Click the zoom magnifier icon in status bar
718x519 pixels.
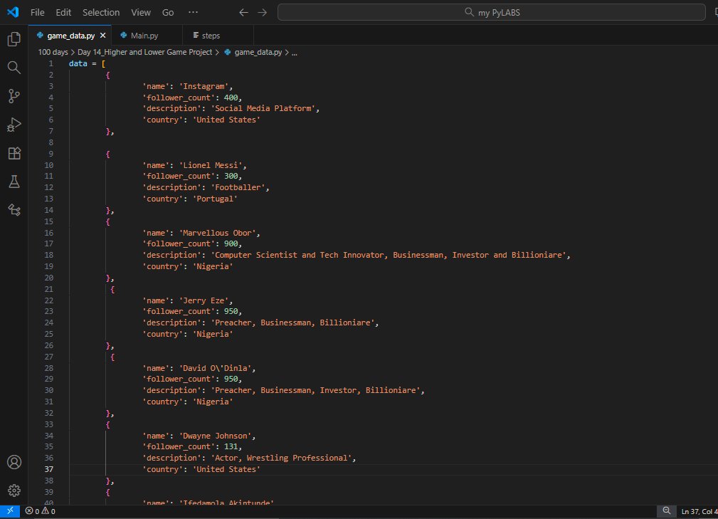pyautogui.click(x=667, y=510)
